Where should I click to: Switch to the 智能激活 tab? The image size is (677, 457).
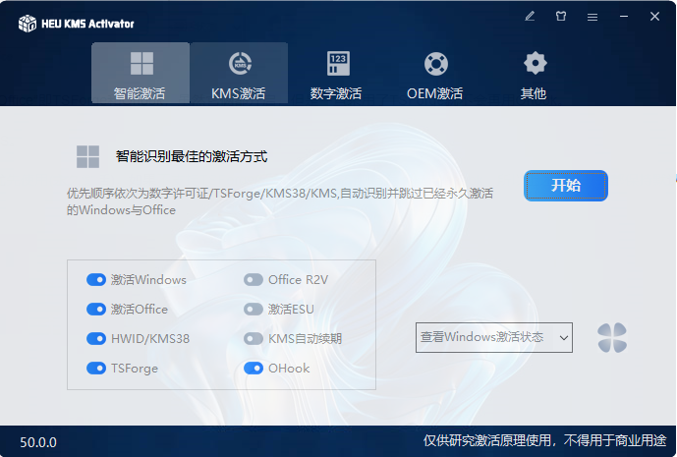[x=141, y=73]
